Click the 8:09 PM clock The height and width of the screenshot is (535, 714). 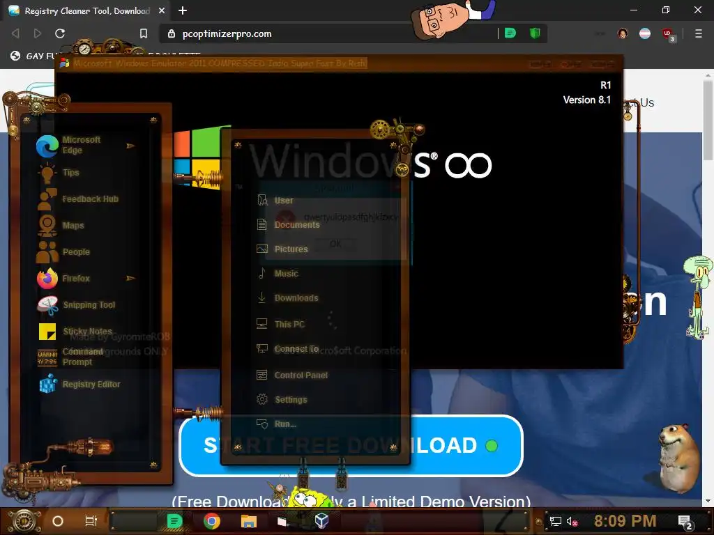625,521
